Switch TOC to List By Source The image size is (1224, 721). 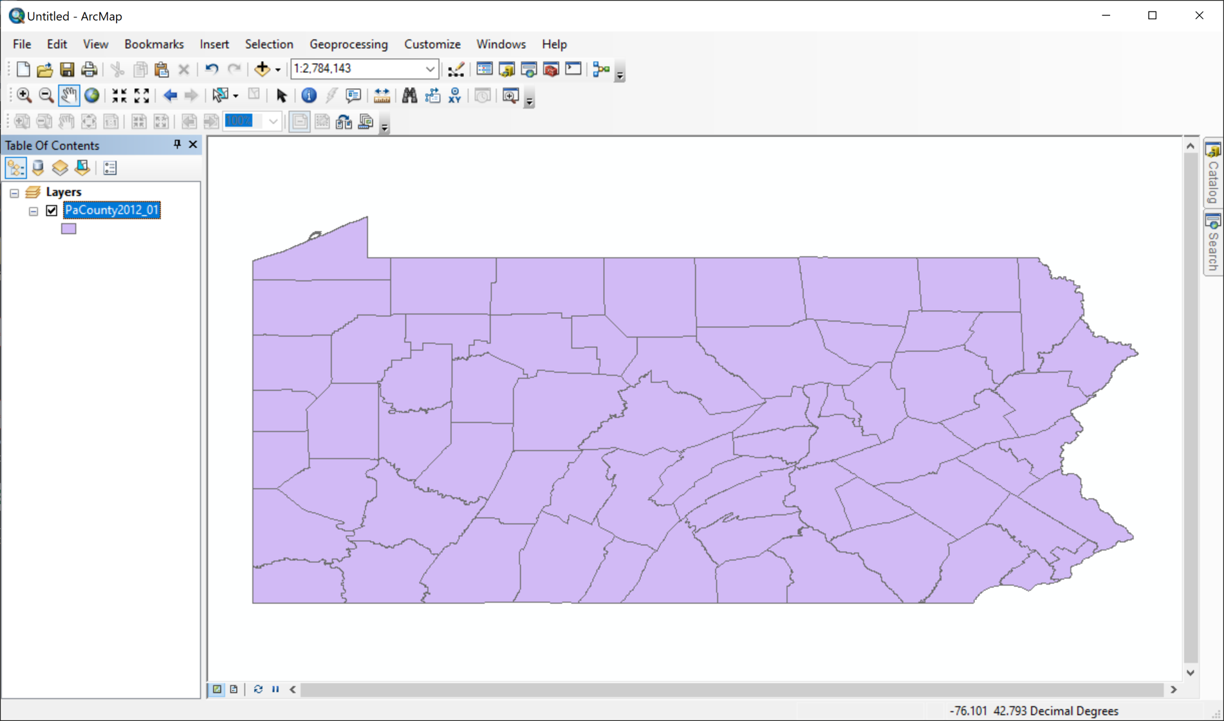pos(38,168)
